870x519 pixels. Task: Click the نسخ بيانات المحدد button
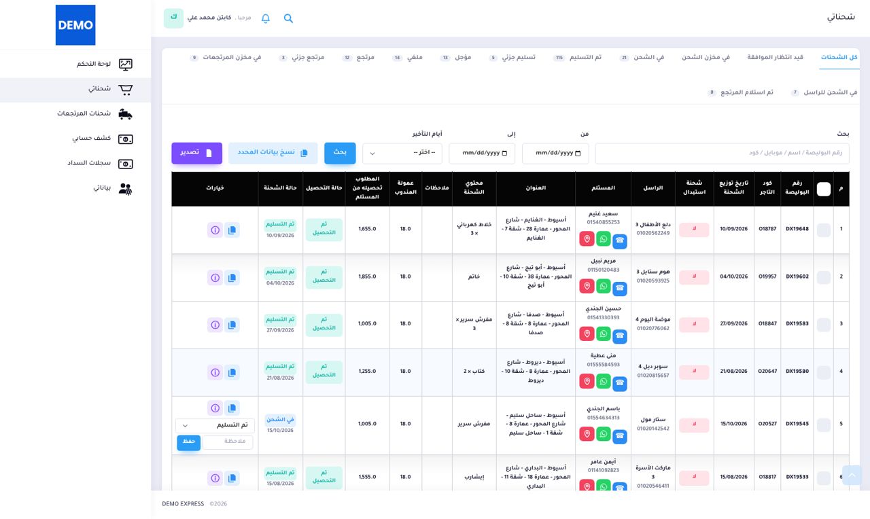point(273,154)
